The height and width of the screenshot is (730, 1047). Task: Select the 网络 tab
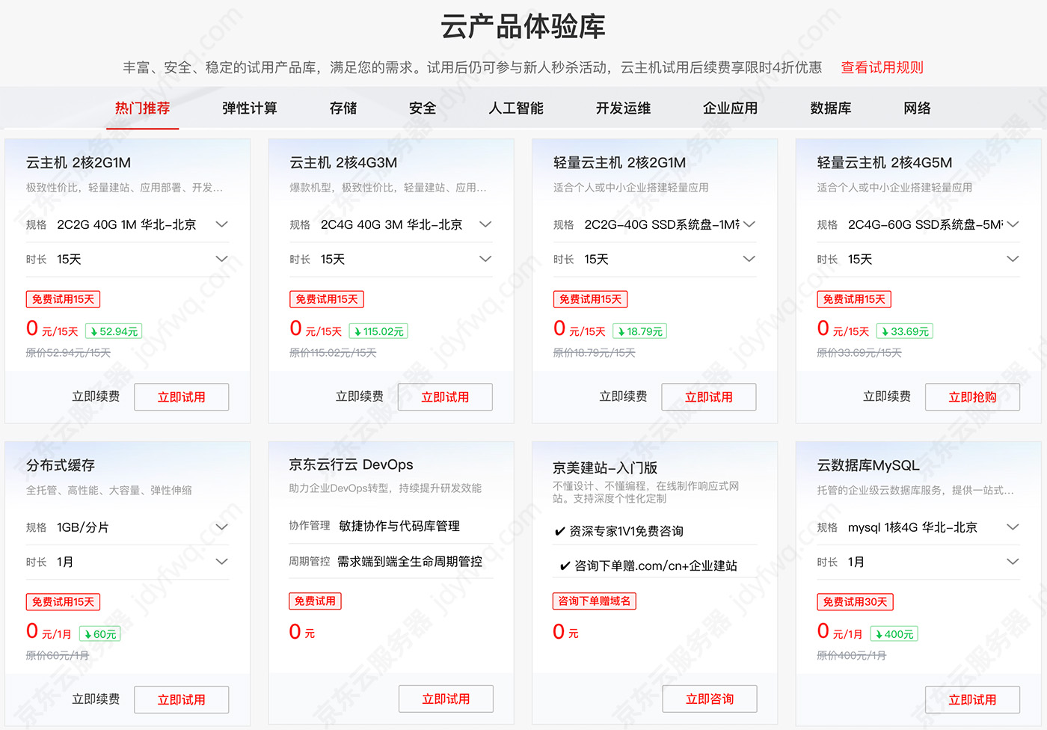[x=917, y=108]
